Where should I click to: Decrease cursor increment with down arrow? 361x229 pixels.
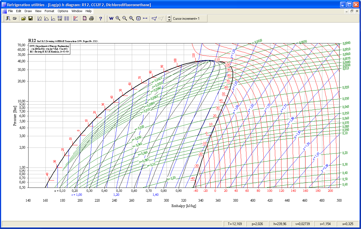169,20
